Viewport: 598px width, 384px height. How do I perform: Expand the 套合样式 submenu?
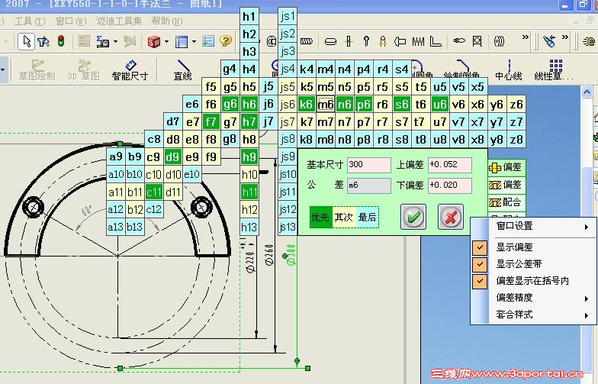534,315
